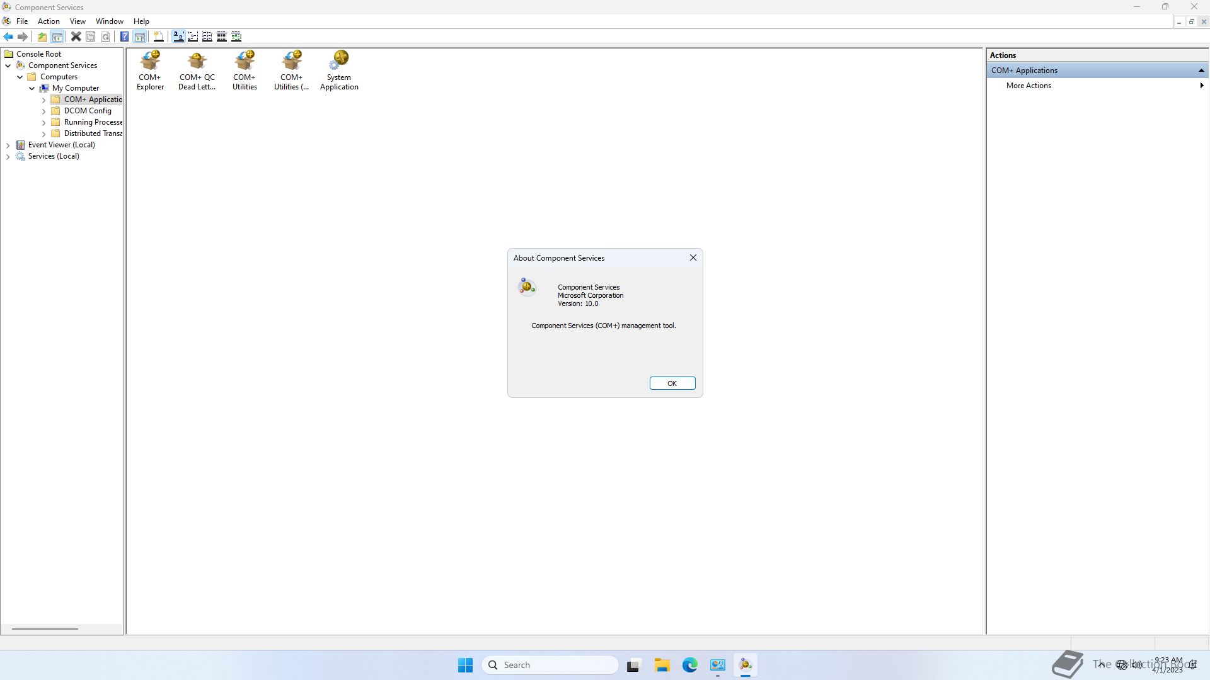Click Component Services icon in About dialog

tap(527, 287)
